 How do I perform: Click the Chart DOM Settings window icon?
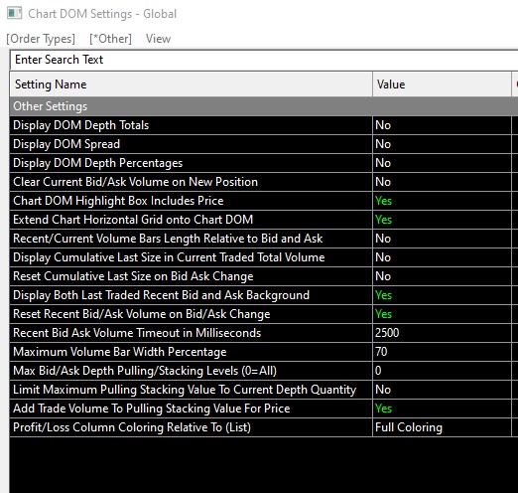(14, 14)
